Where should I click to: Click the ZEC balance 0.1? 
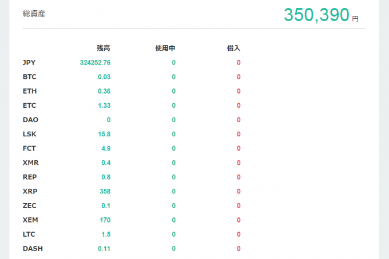(106, 206)
